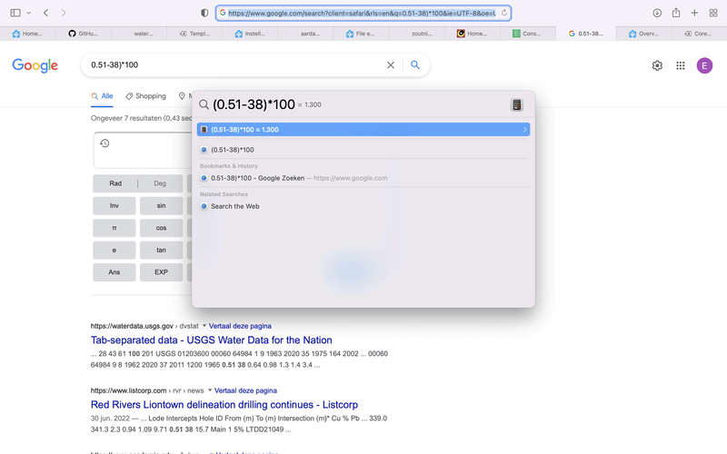Switch to the Instell... tab

click(251, 34)
